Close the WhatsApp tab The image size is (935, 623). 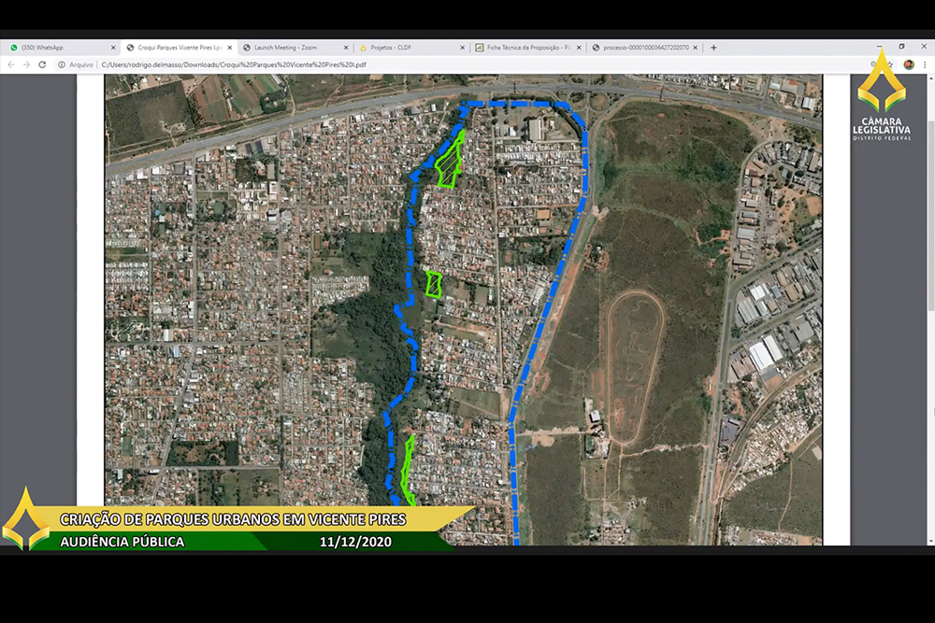tap(111, 47)
